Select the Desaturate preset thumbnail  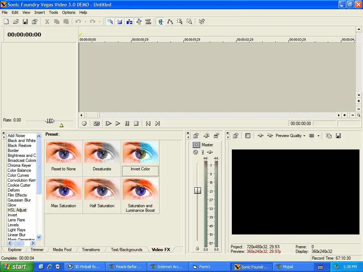point(102,153)
